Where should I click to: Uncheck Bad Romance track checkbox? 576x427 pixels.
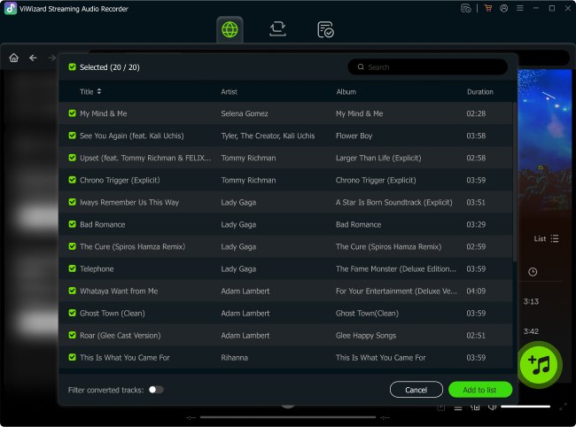(x=72, y=224)
